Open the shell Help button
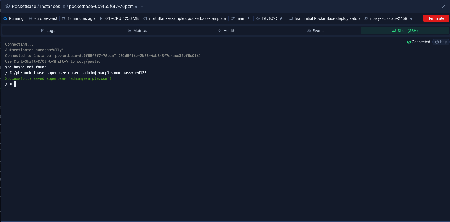The image size is (450, 222). pyautogui.click(x=441, y=42)
